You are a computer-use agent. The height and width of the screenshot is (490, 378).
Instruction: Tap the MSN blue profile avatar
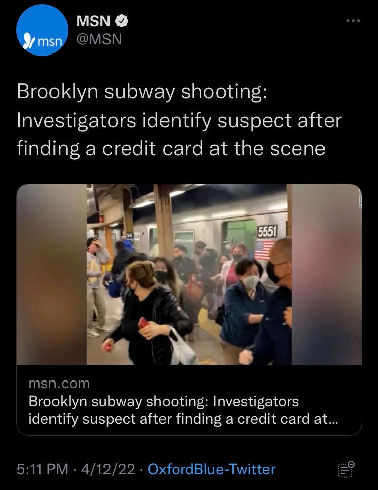point(42,30)
